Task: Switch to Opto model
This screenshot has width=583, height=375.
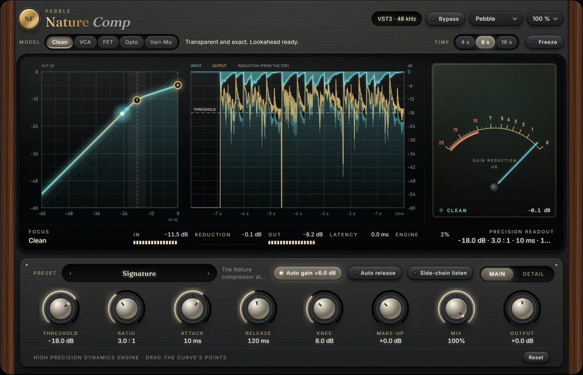Action: (x=132, y=42)
